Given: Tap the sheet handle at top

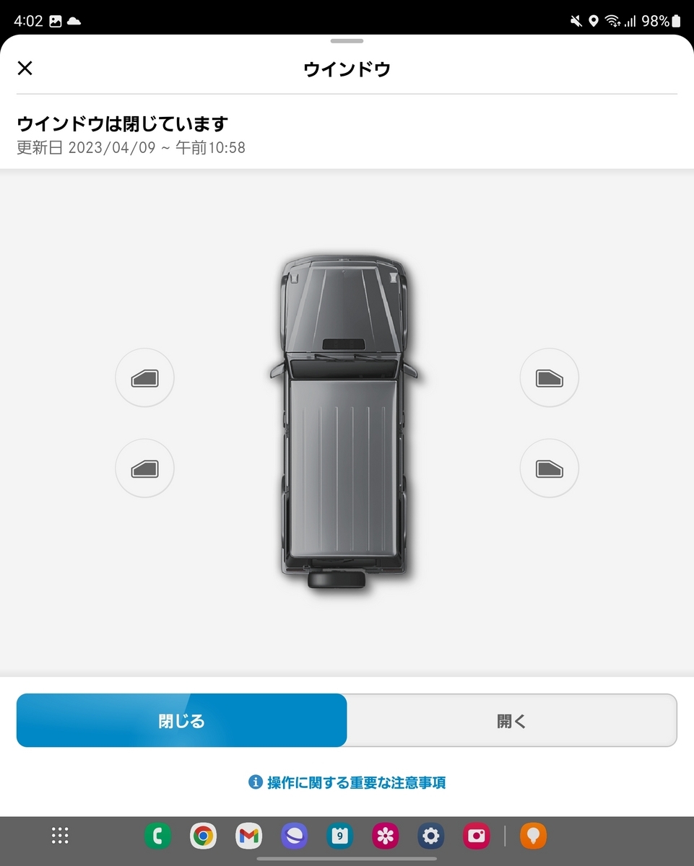Looking at the screenshot, I should tap(347, 41).
